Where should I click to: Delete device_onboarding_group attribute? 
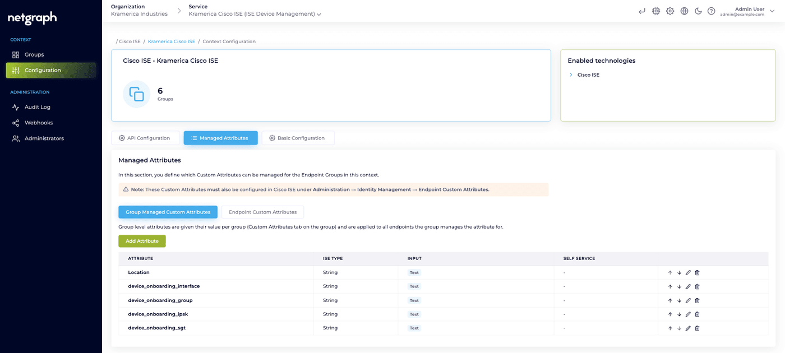pyautogui.click(x=697, y=300)
